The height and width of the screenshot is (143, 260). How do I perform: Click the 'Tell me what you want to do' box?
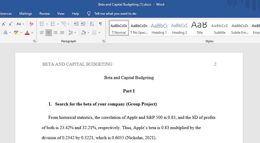click(115, 14)
